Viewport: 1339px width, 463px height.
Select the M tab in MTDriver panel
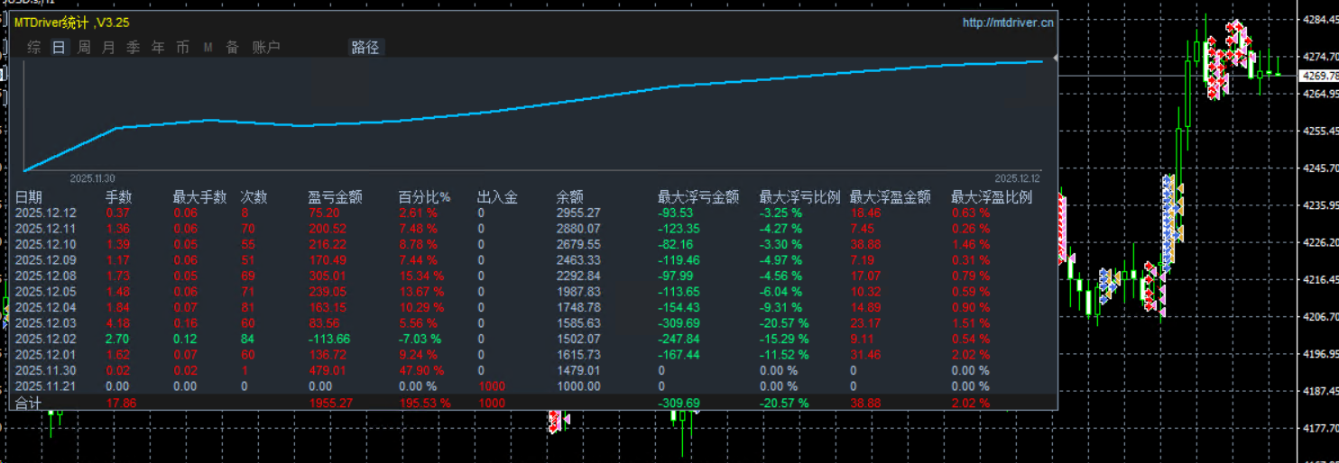208,48
